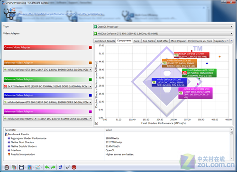Click the floppy disk save icon
This screenshot has width=237, height=172.
tap(21, 167)
